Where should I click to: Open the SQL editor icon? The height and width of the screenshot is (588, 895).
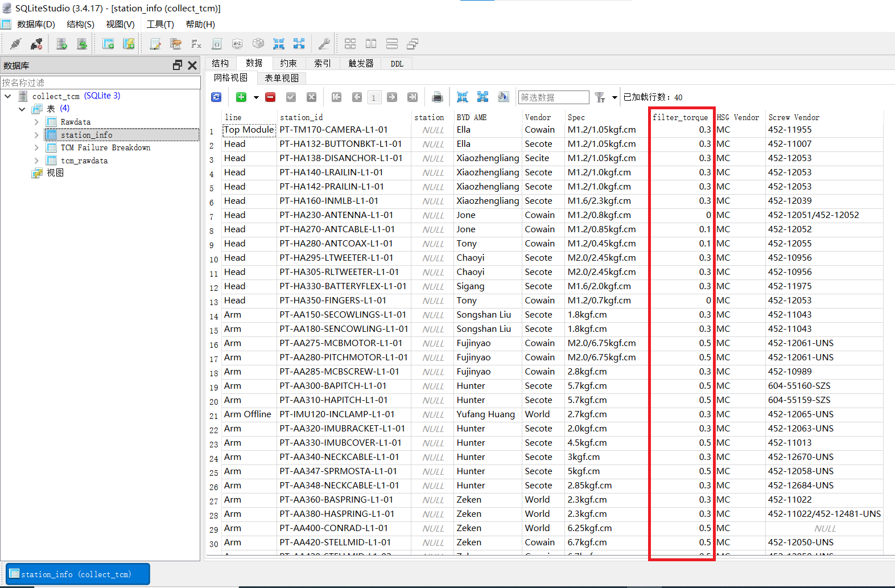[x=155, y=44]
